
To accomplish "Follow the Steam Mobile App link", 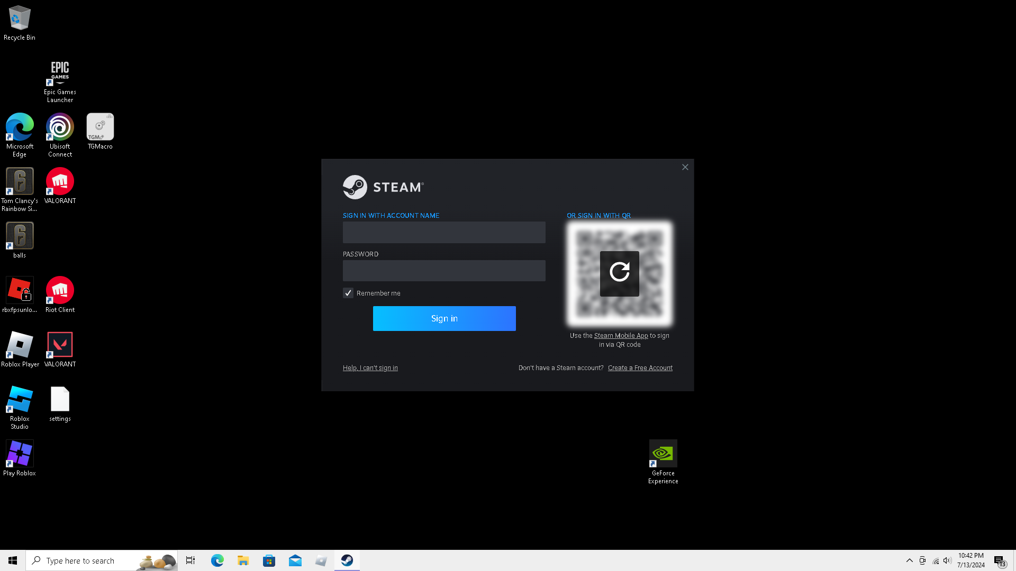I will click(x=621, y=336).
